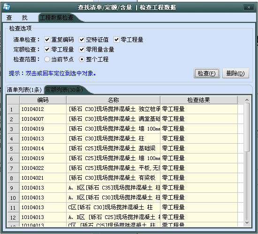Screen dimensions: 258x234
Task: Click code 10104014 in row 5
Action: pyautogui.click(x=43, y=149)
